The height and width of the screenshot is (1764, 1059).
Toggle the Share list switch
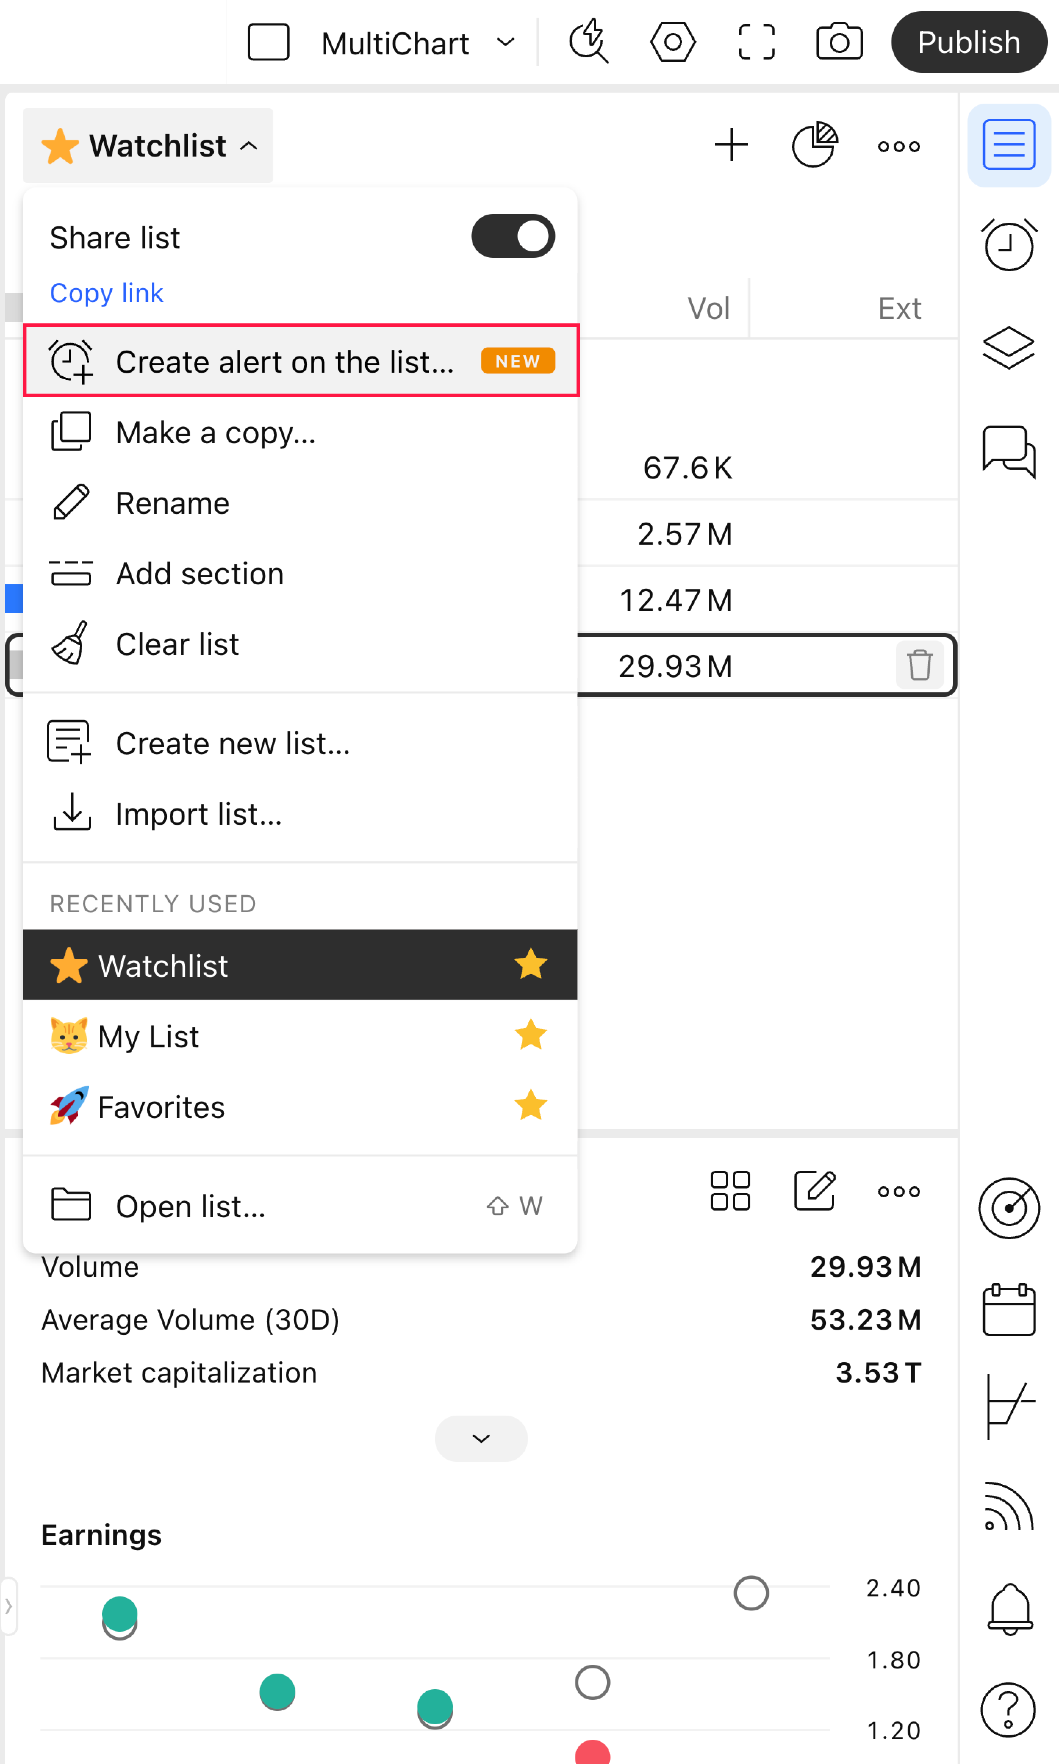(512, 236)
